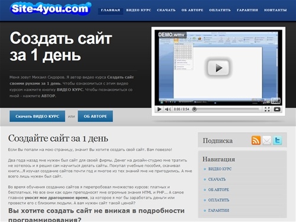Open ГАРАНТИИ link in Навигация sidebar
The width and height of the screenshot is (296, 222).
point(218,211)
